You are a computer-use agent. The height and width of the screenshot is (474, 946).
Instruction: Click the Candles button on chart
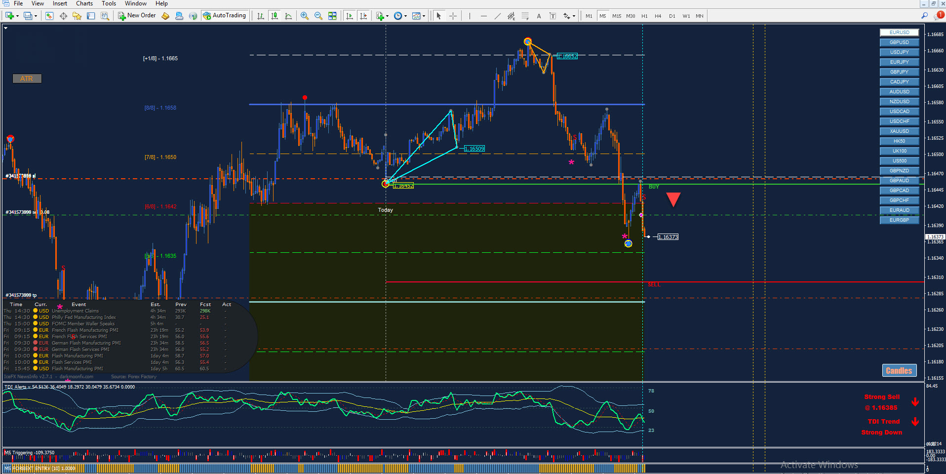[x=899, y=371]
